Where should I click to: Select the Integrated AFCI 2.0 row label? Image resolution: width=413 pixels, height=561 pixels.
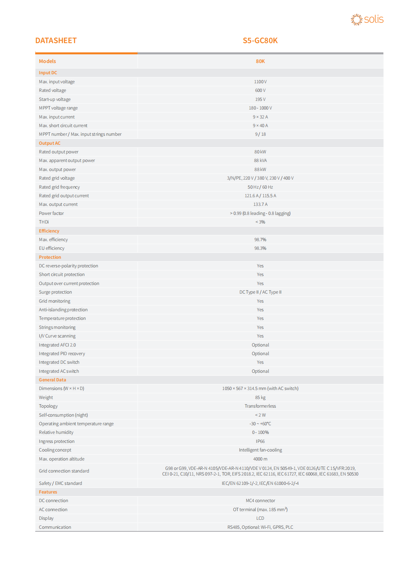57,345
